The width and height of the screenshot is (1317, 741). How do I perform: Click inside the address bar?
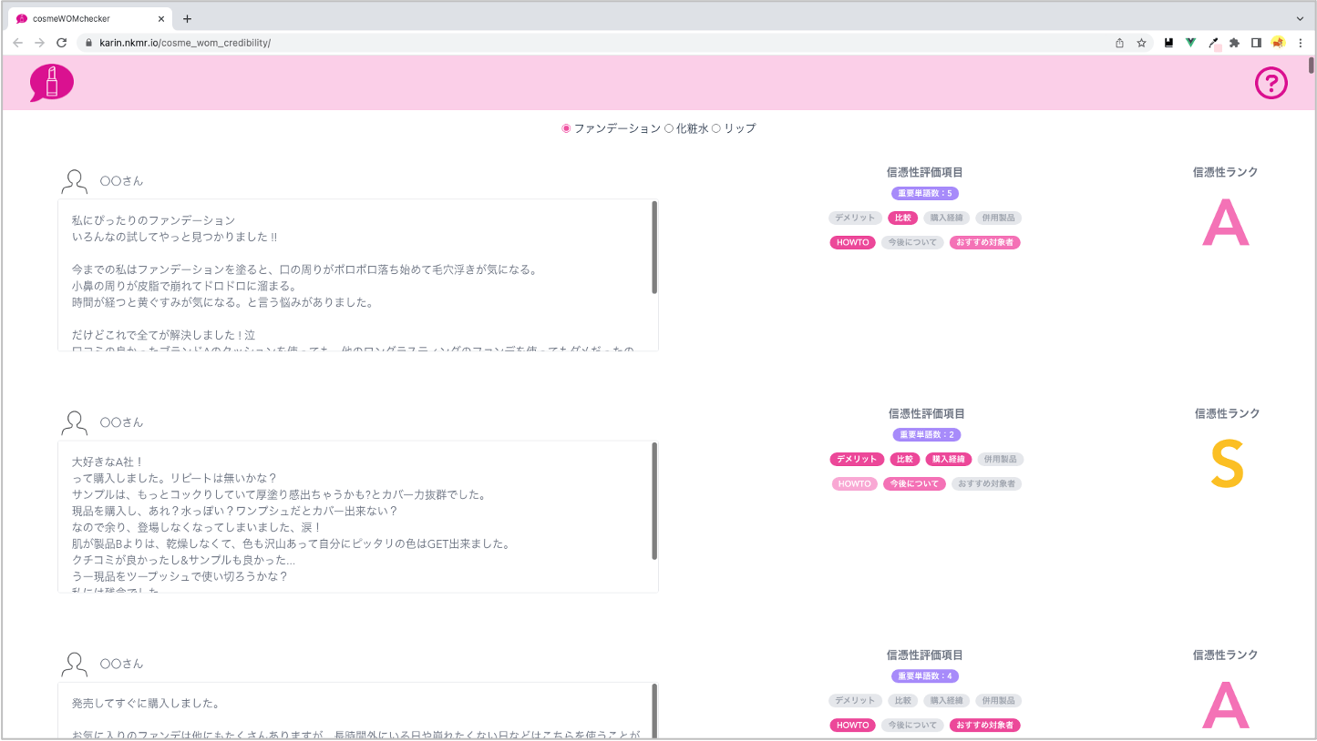(x=365, y=42)
